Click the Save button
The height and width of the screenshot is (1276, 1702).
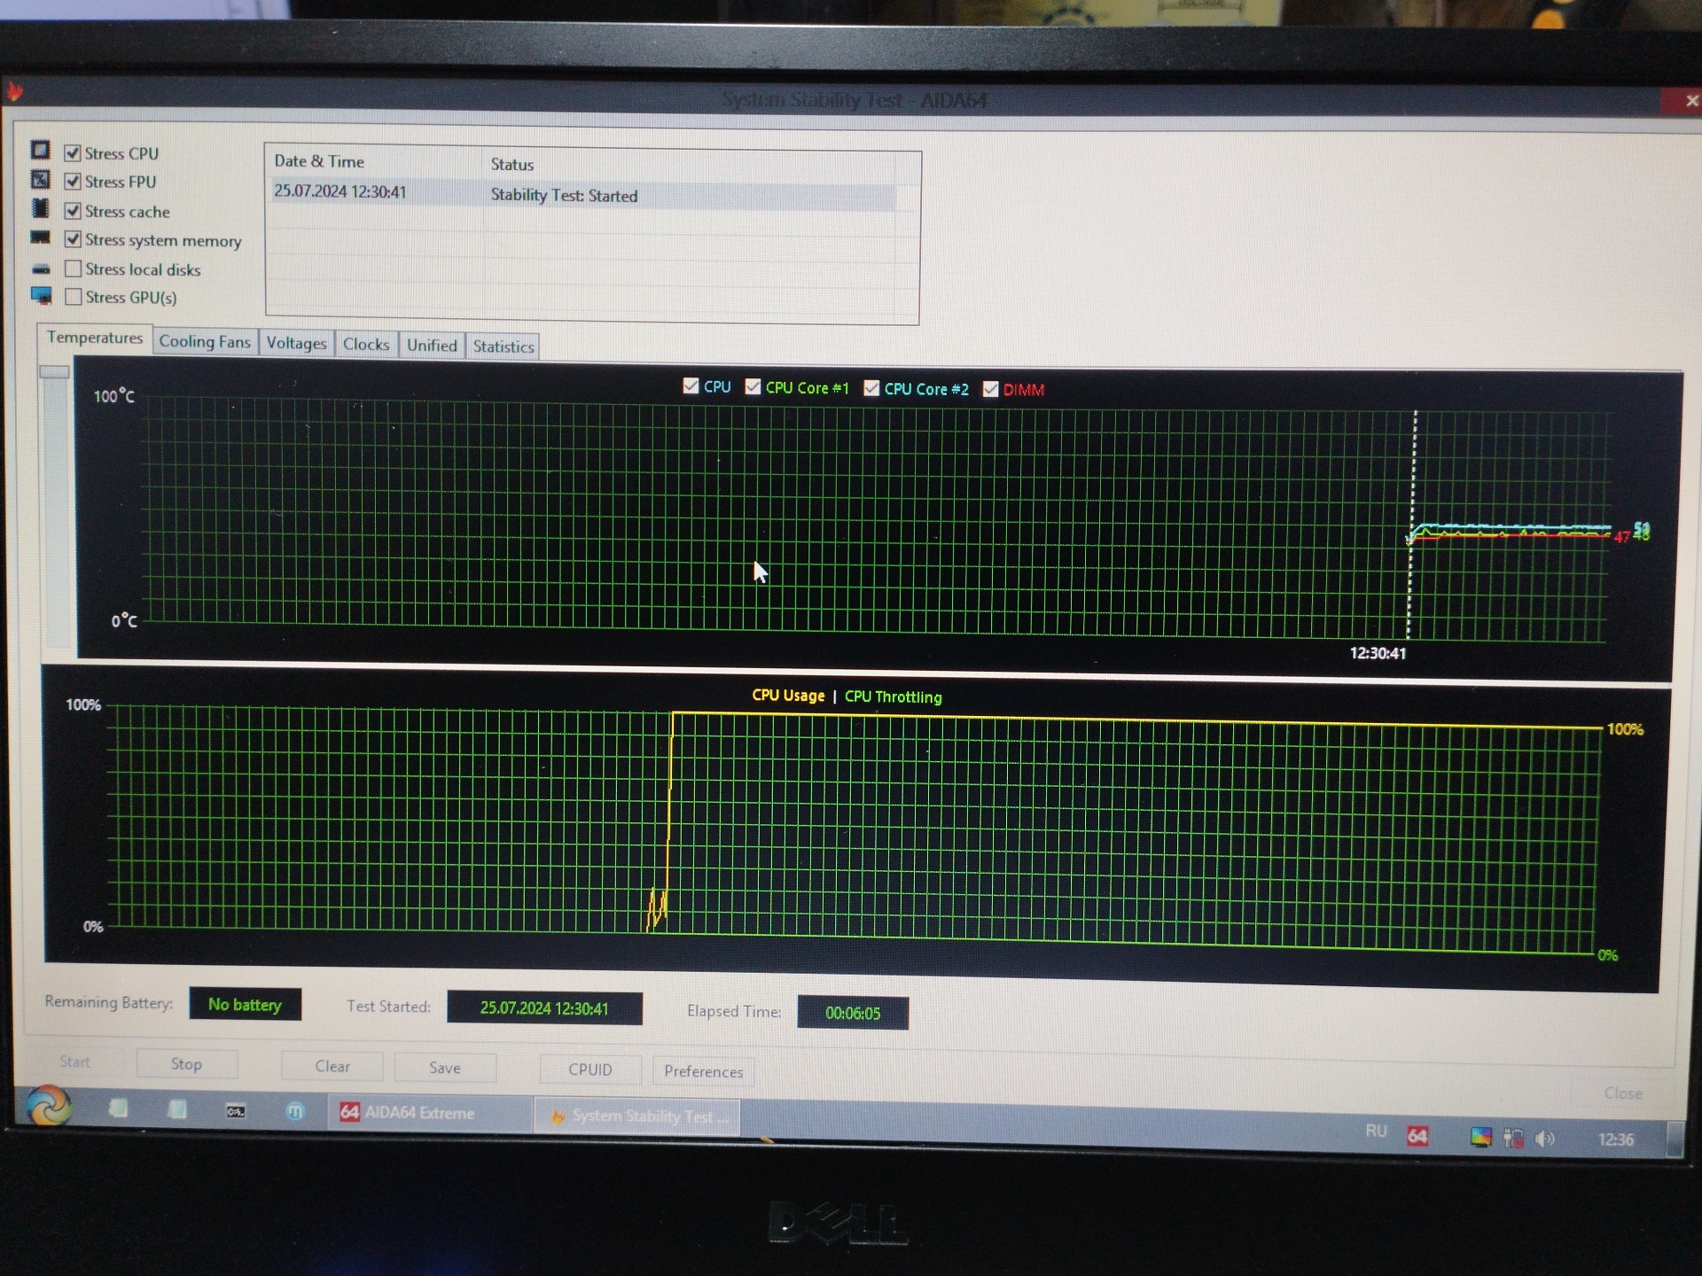click(x=445, y=1068)
